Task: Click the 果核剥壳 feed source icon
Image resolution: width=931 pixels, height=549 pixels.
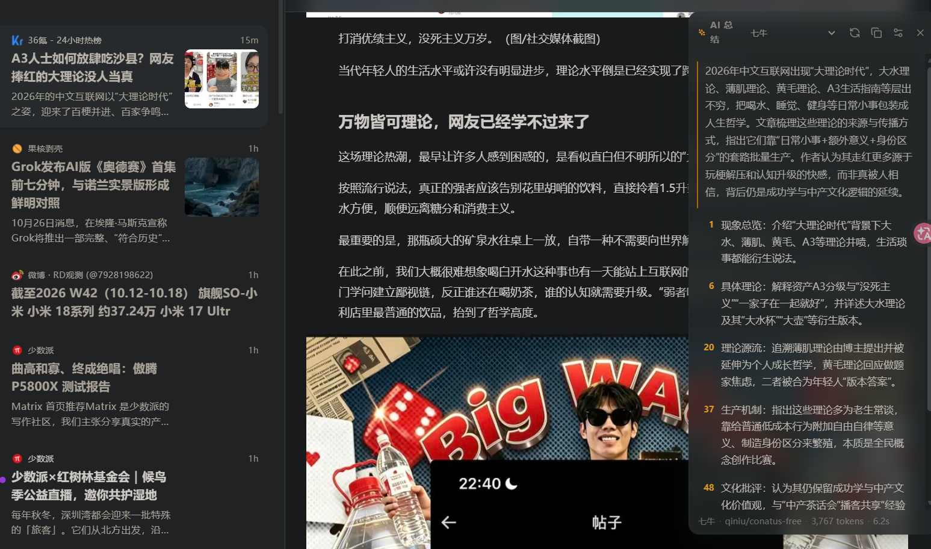Action: pyautogui.click(x=17, y=149)
